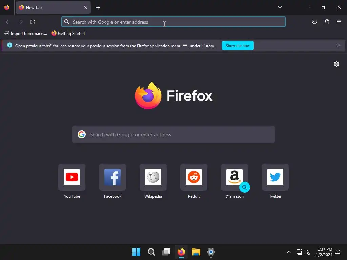
Task: Open the Settings gear on the taskbar
Action: click(211, 252)
